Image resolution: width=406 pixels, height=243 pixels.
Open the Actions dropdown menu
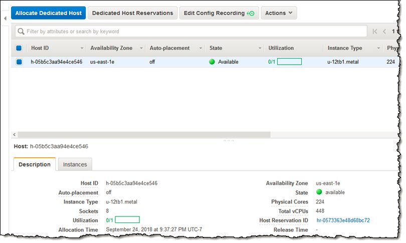(279, 13)
